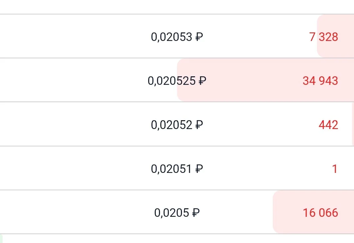Click the 7 328 volume value
Screen dimensions: 354x243
323,37
